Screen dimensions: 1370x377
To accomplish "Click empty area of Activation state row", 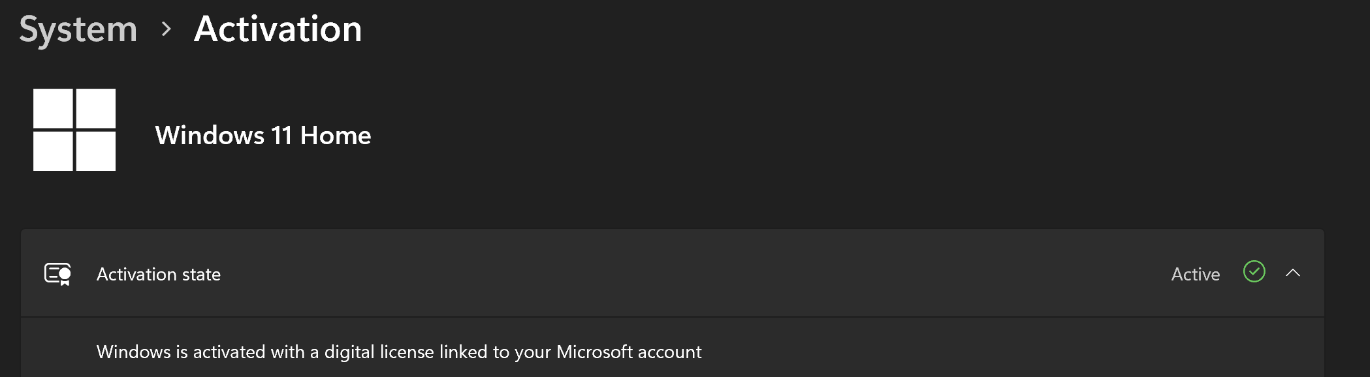I will click(653, 274).
